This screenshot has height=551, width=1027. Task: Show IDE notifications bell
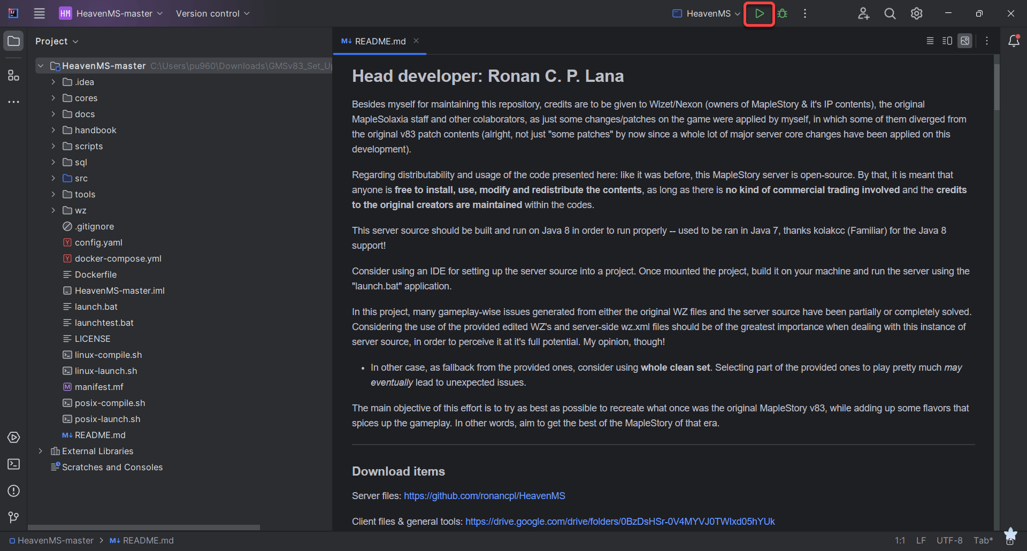(x=1014, y=41)
